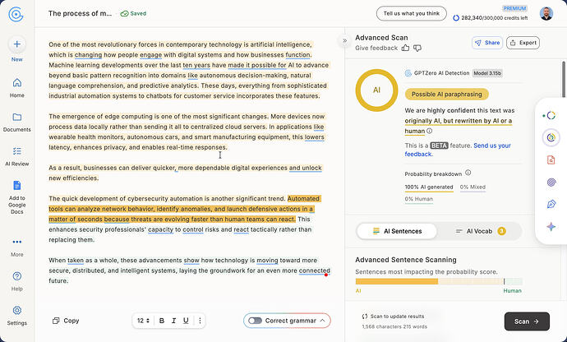Expand the Correct grammar chevron
This screenshot has height=342, width=567.
coord(323,321)
